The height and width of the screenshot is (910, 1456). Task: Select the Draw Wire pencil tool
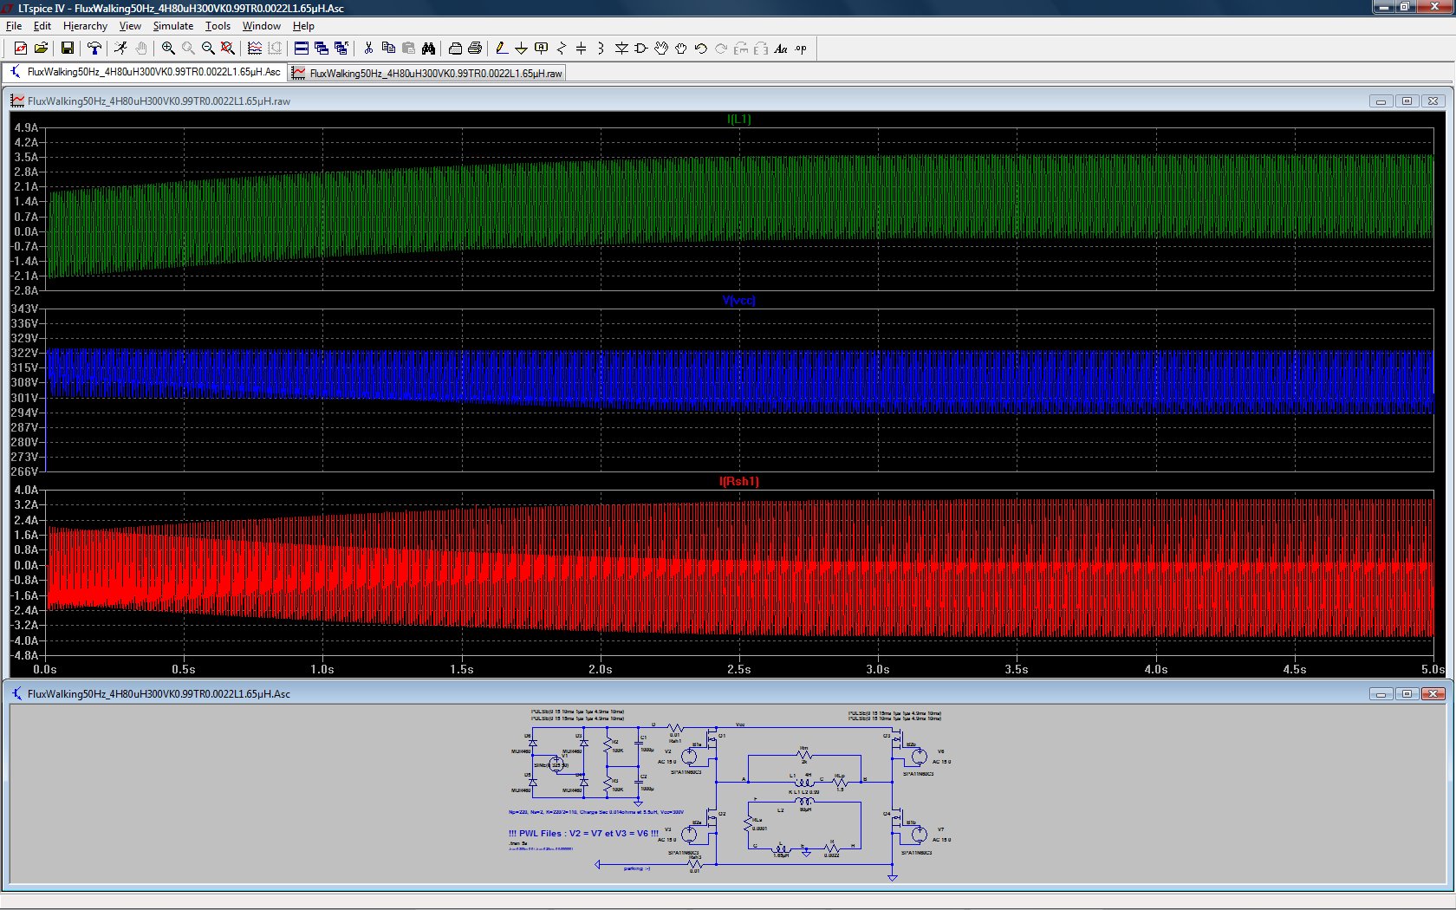pos(501,49)
